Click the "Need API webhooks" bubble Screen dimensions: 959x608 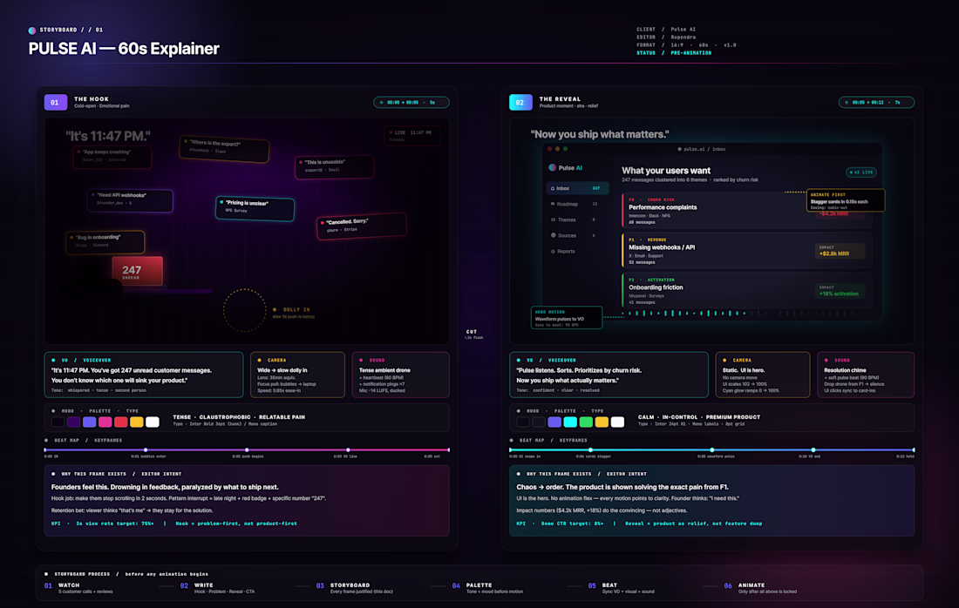click(x=130, y=200)
